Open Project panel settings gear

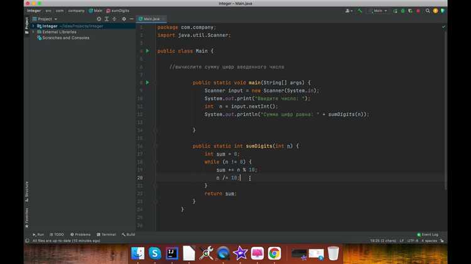pyautogui.click(x=123, y=19)
